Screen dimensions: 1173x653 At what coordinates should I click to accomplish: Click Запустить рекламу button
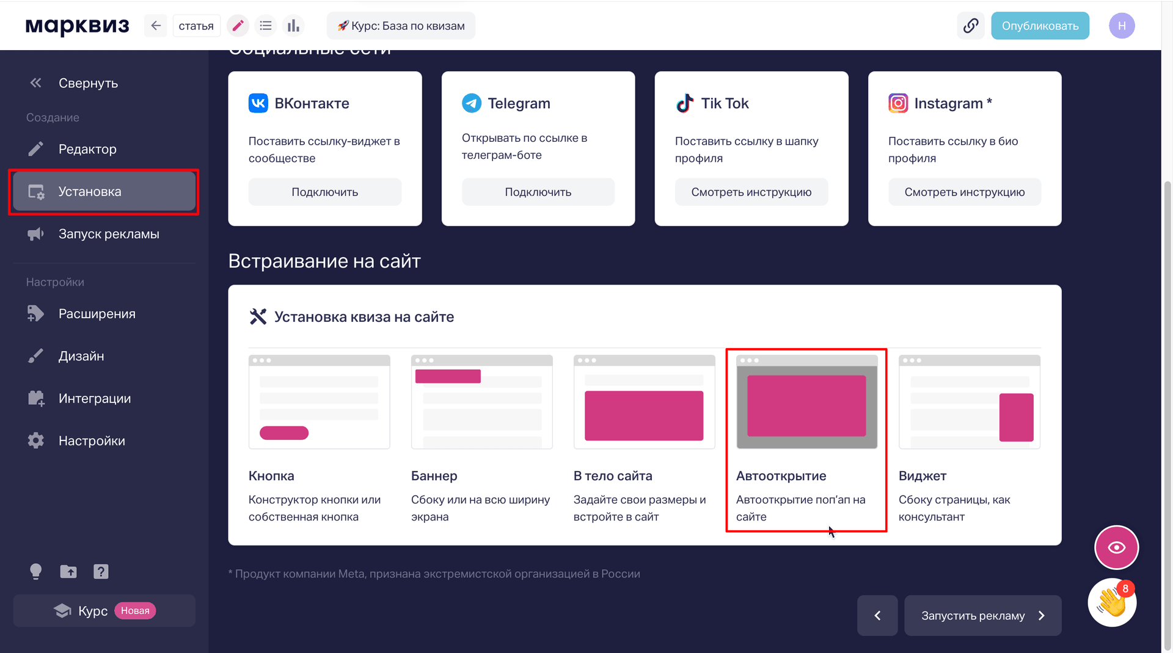point(983,616)
